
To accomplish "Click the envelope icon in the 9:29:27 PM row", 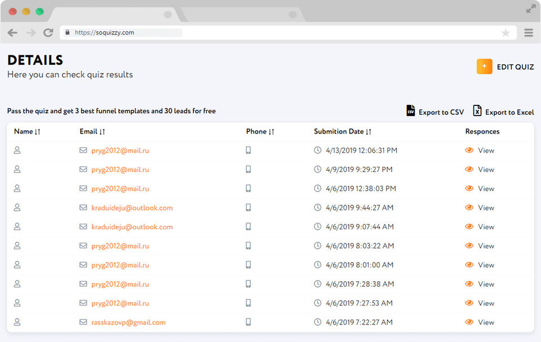I will [83, 169].
